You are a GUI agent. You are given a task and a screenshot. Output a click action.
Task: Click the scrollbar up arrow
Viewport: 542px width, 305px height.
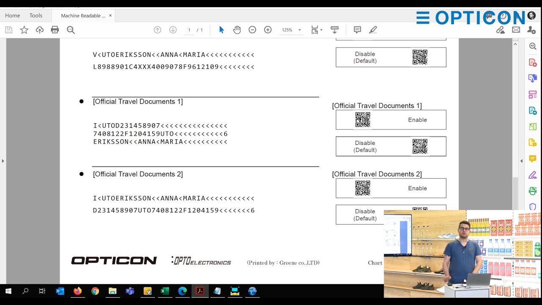pos(515,44)
